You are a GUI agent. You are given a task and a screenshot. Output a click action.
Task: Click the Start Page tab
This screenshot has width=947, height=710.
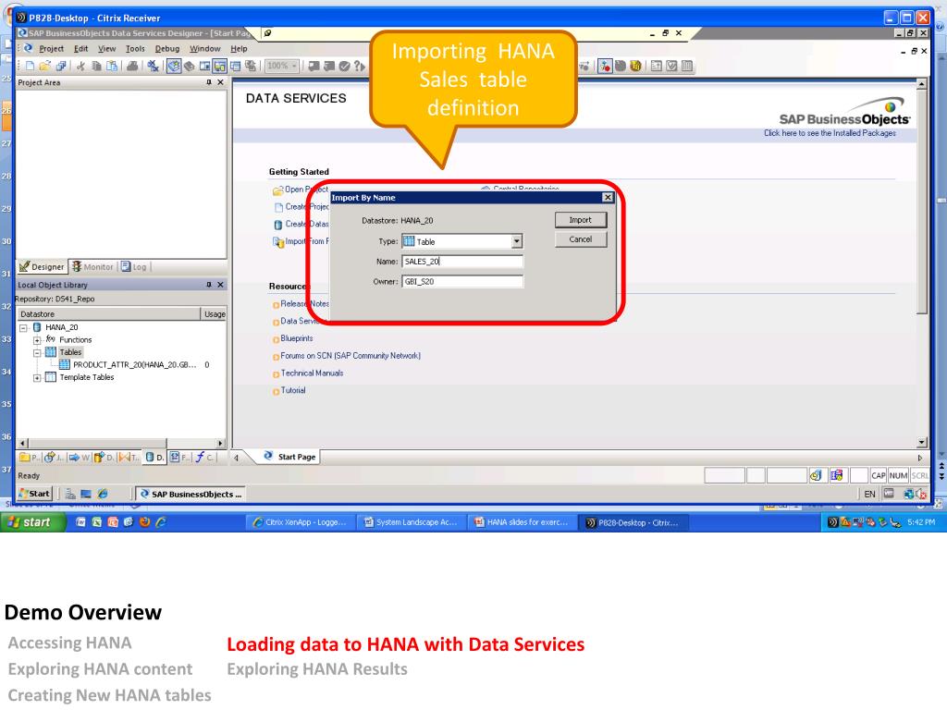(289, 457)
